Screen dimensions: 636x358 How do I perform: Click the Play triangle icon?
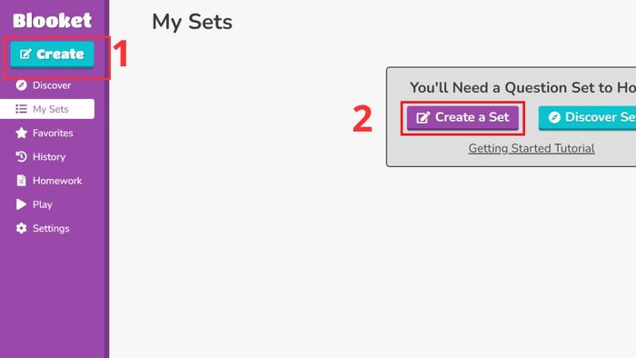[21, 204]
